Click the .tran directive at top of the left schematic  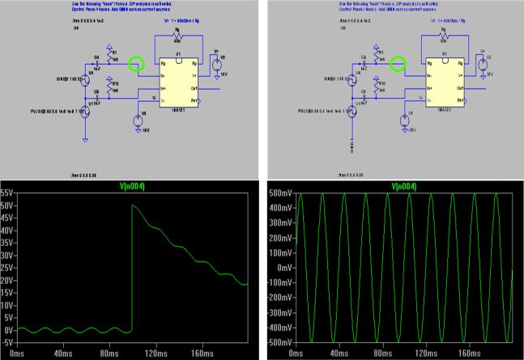point(87,21)
